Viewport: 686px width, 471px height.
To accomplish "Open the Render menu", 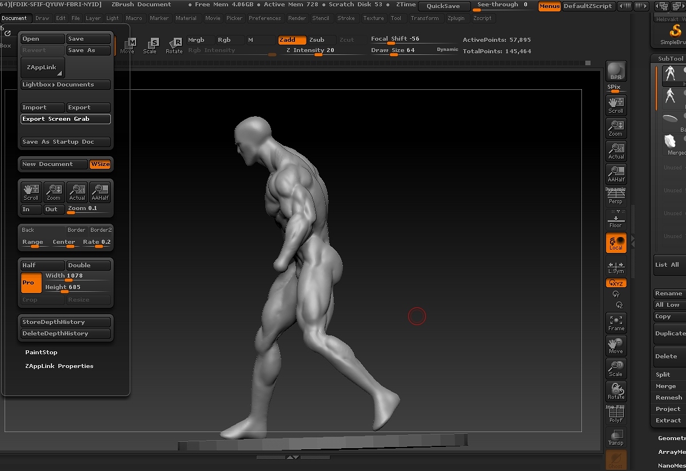I will tap(297, 18).
